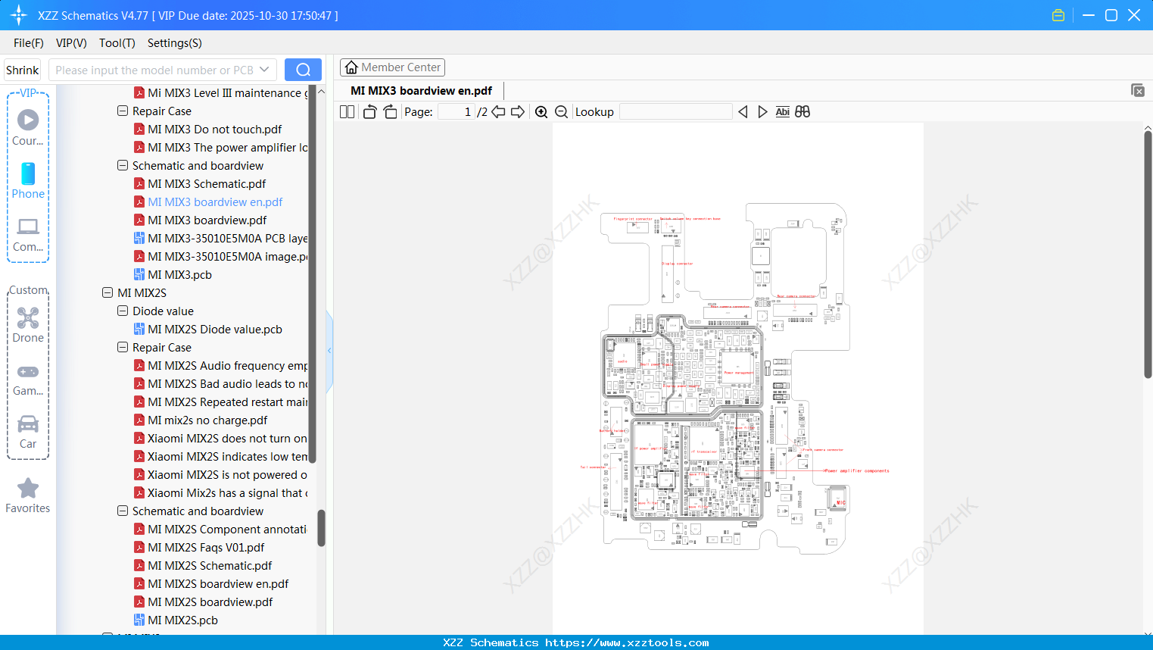Click the Member Center button

(392, 67)
